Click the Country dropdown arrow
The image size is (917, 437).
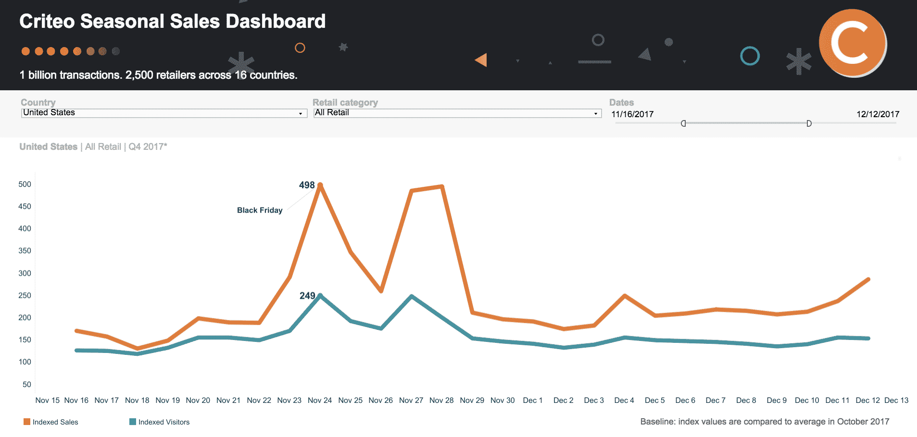click(301, 114)
